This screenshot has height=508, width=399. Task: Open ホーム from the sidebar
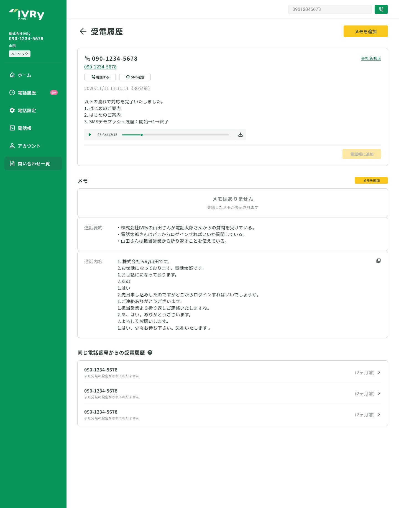coord(33,75)
